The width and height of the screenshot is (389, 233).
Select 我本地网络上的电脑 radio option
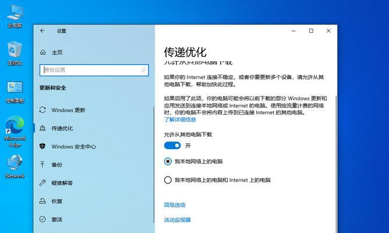pyautogui.click(x=168, y=161)
